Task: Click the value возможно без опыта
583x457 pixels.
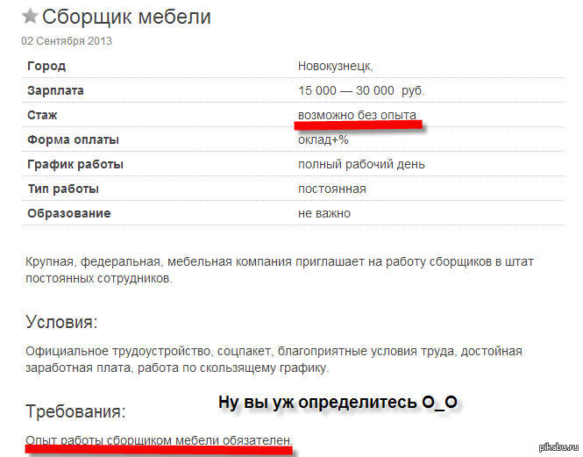Action: [x=357, y=115]
